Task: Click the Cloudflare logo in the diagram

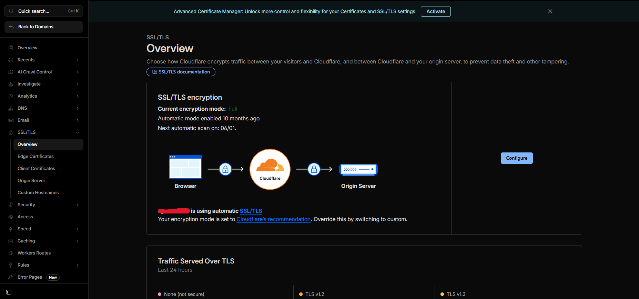Action: [270, 169]
